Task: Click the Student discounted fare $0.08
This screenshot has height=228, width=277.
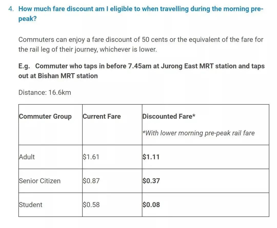Action: click(x=151, y=205)
